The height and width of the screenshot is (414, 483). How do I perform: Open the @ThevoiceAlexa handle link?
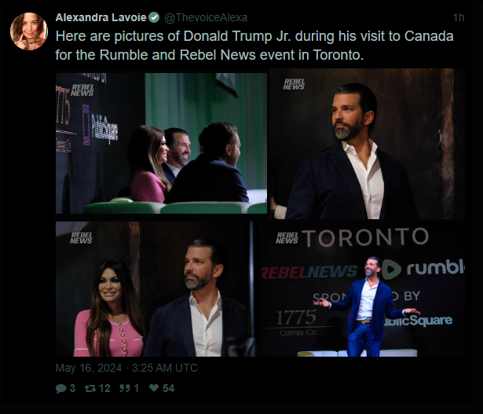206,17
